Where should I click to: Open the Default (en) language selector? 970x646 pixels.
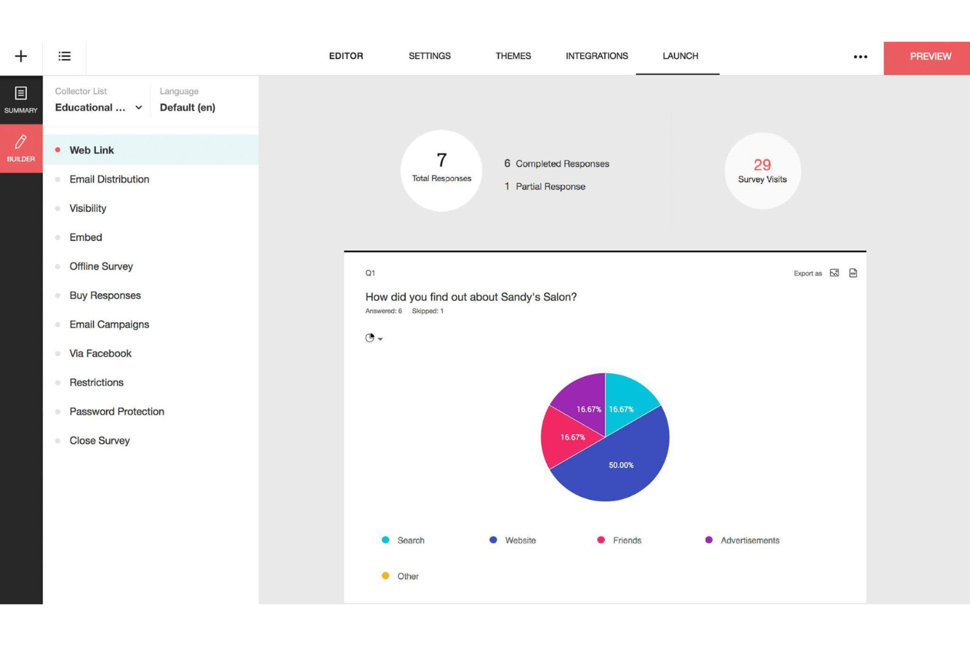tap(188, 107)
